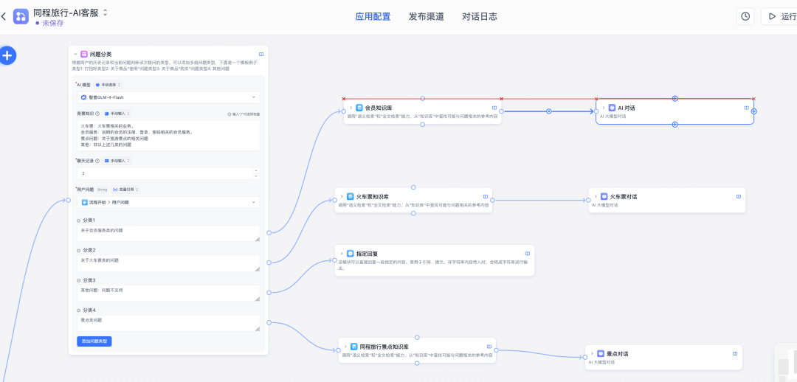Screen dimensions: 797x382
Task: Click the 输入"/"可选择变量 hint
Action: pos(244,114)
